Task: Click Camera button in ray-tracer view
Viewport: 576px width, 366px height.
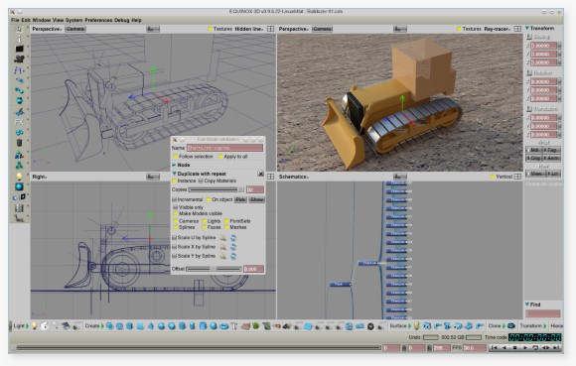Action: point(322,29)
